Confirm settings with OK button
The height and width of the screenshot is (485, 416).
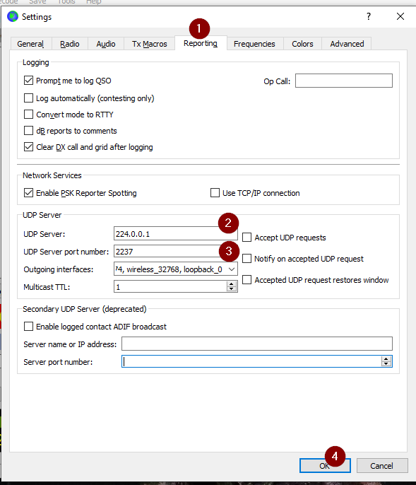(x=325, y=465)
